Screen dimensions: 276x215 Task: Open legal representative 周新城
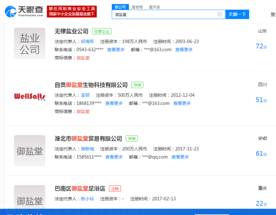click(x=87, y=149)
